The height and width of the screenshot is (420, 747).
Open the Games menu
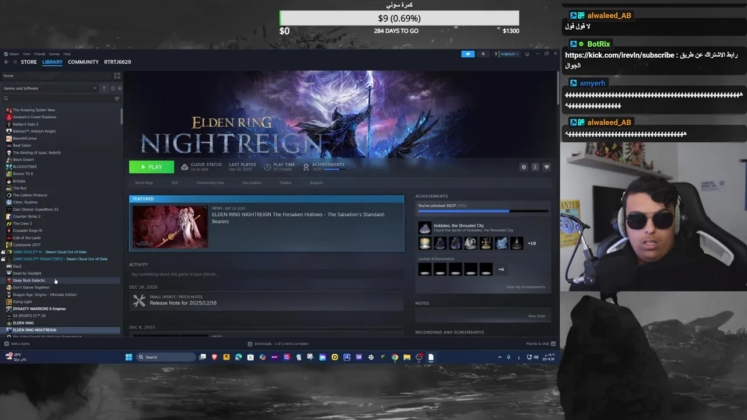click(x=54, y=54)
